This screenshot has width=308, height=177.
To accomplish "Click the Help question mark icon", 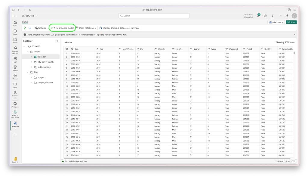I will 279,15.
